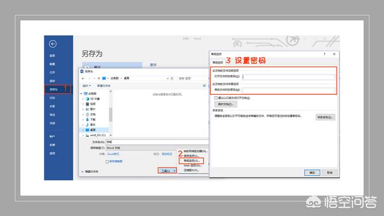Screen dimensions: 384x216
Task: Choose Map Network Drive in the Tools menu
Action: [196, 151]
